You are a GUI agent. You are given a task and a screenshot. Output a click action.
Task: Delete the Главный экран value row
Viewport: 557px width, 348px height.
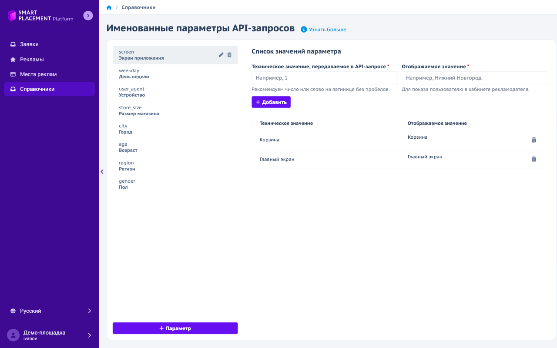tap(534, 159)
